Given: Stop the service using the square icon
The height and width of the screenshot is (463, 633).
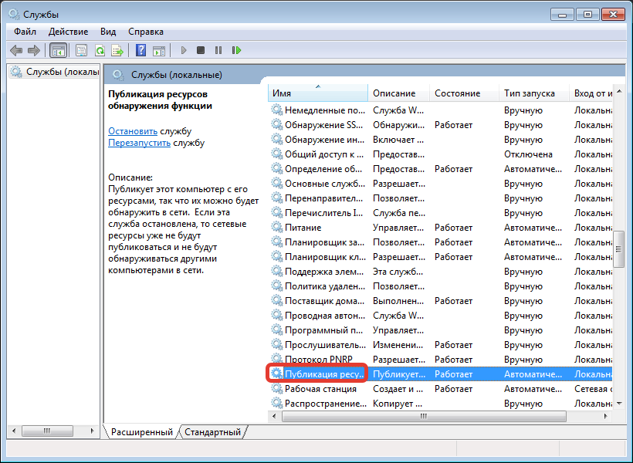Looking at the screenshot, I should (x=201, y=50).
